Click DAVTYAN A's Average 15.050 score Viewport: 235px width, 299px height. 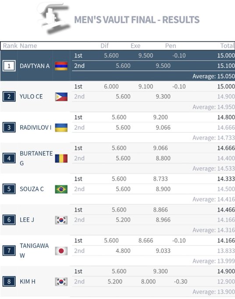point(214,76)
